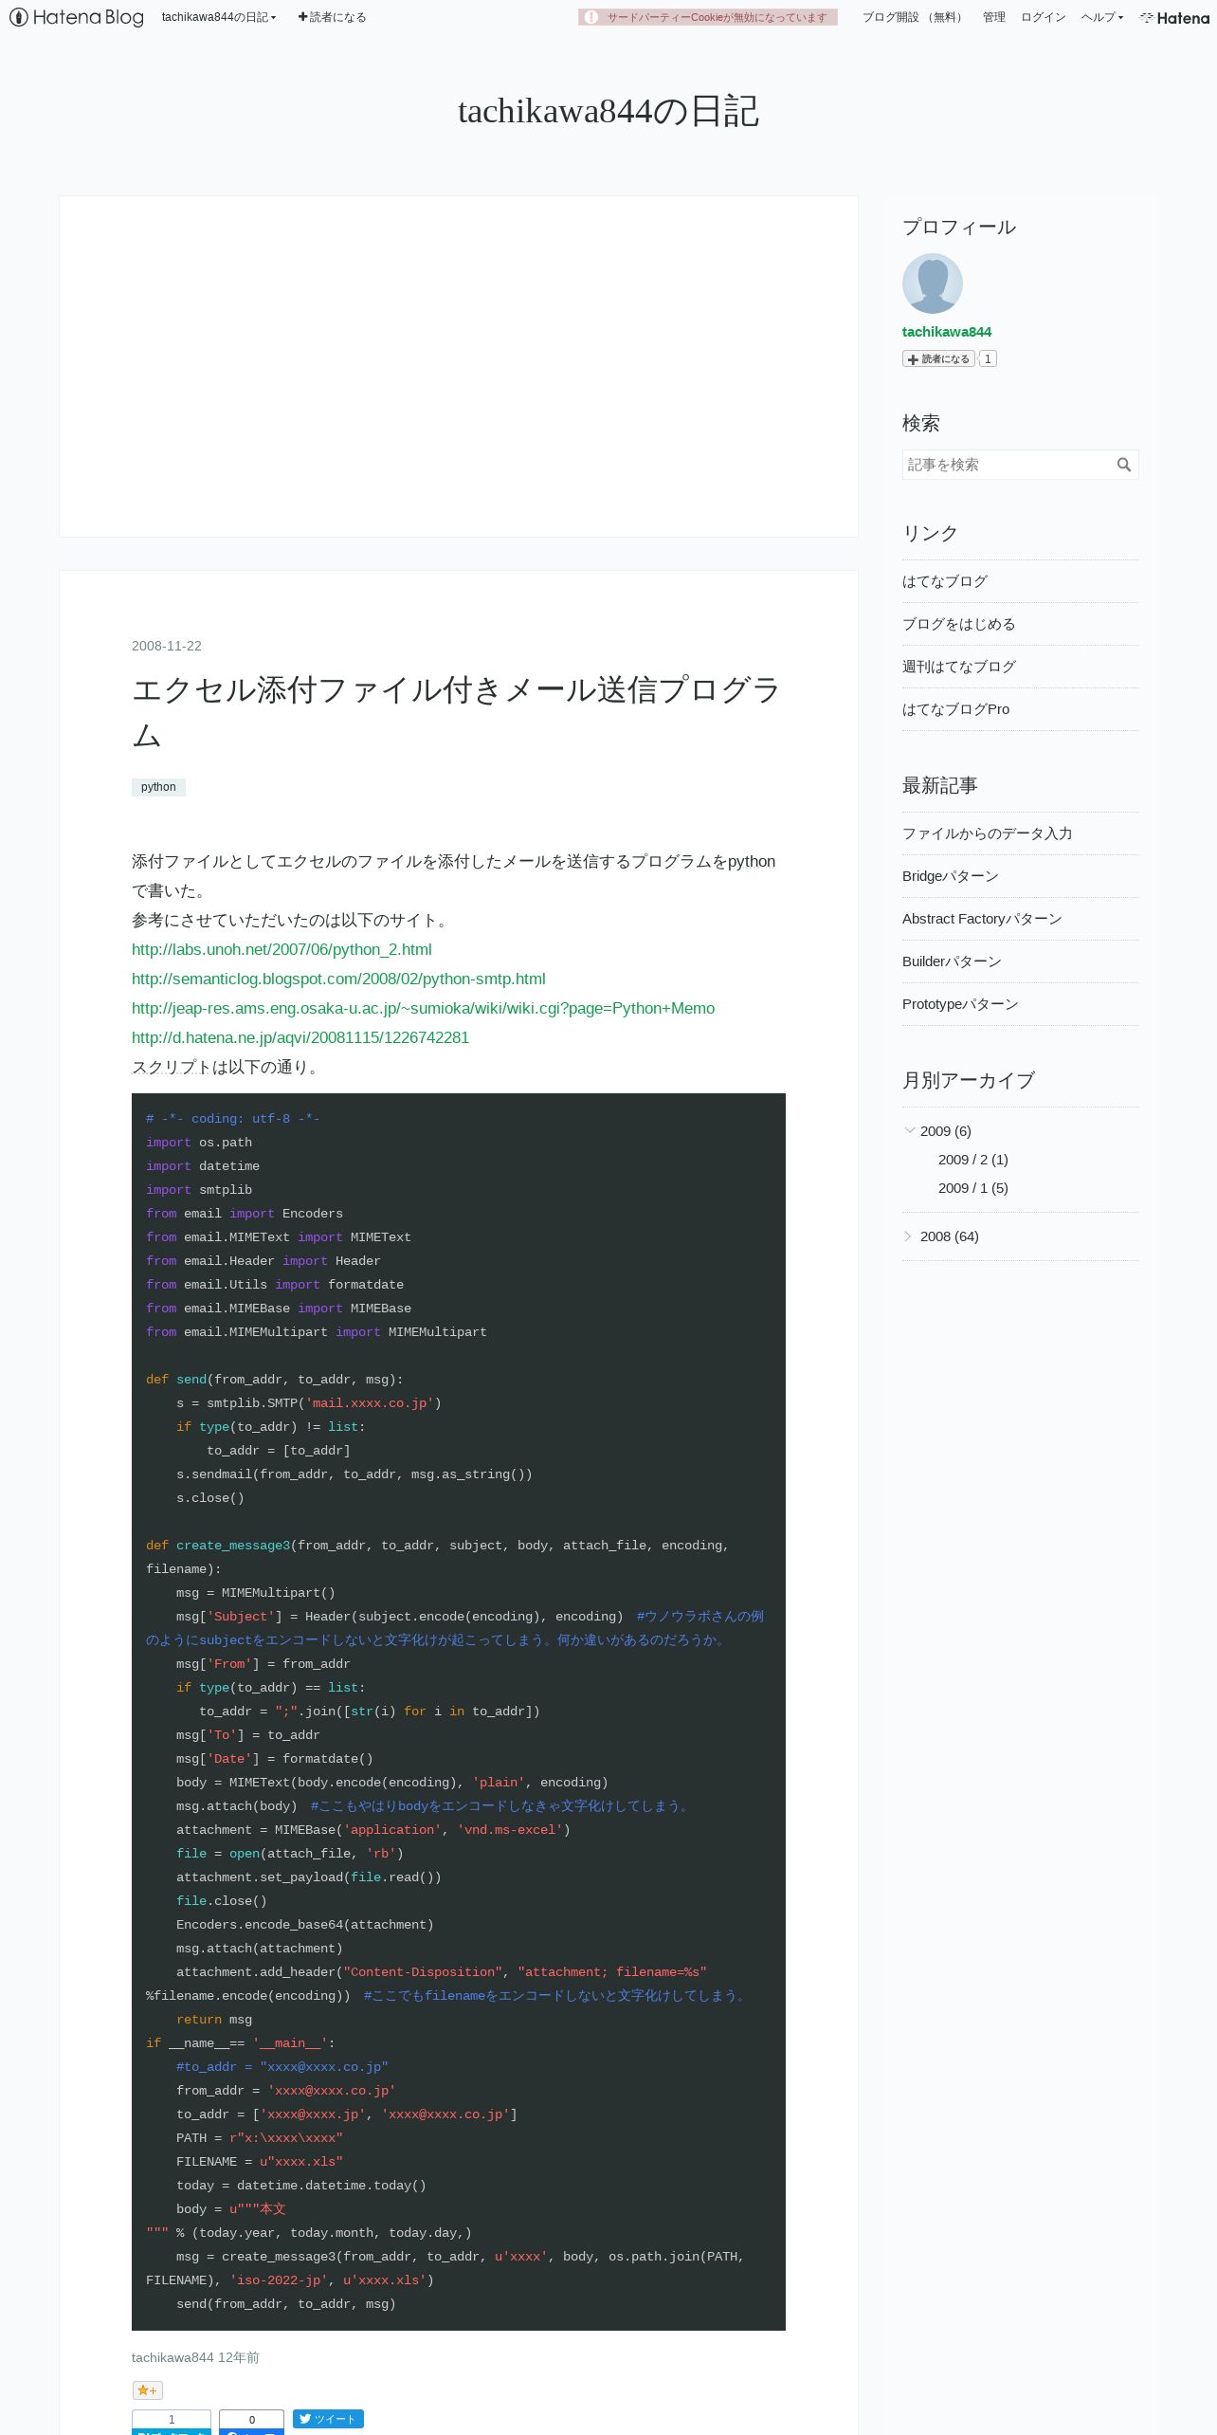Image resolution: width=1217 pixels, height=2435 pixels.
Task: Click the search magnifier icon
Action: tap(1124, 465)
